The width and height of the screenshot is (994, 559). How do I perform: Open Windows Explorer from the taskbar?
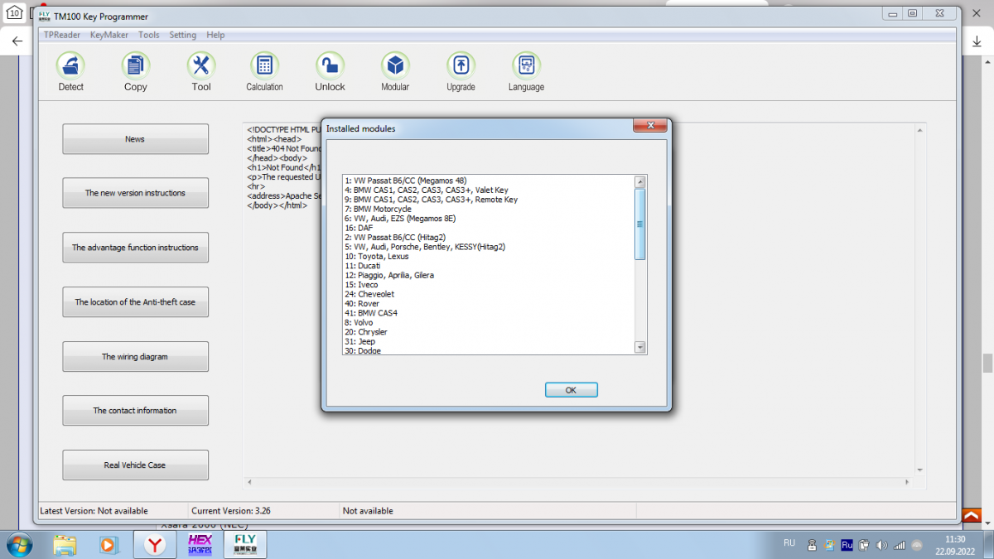[x=65, y=544]
